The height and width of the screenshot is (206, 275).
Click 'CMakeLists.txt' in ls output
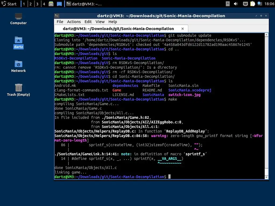tap(70, 95)
